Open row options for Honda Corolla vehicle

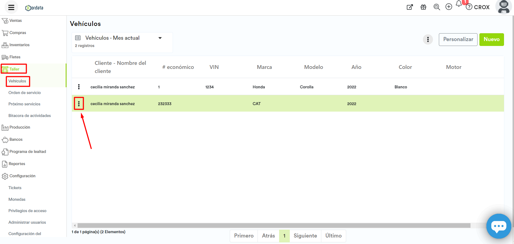coord(79,87)
